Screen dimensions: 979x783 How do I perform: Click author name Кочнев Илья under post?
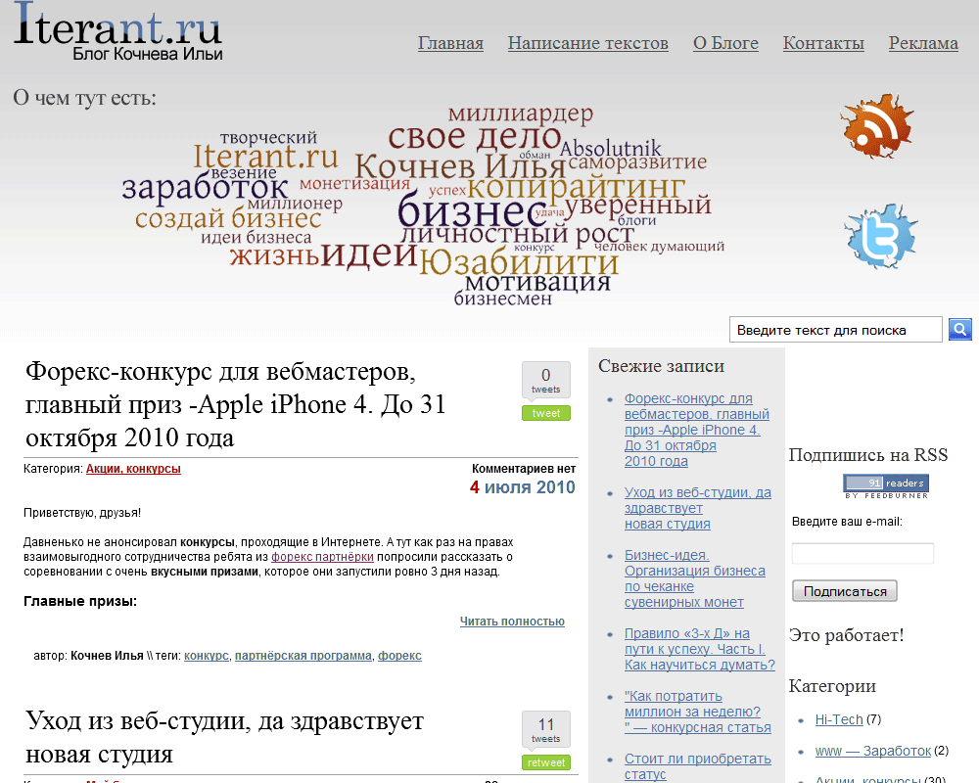tap(107, 656)
